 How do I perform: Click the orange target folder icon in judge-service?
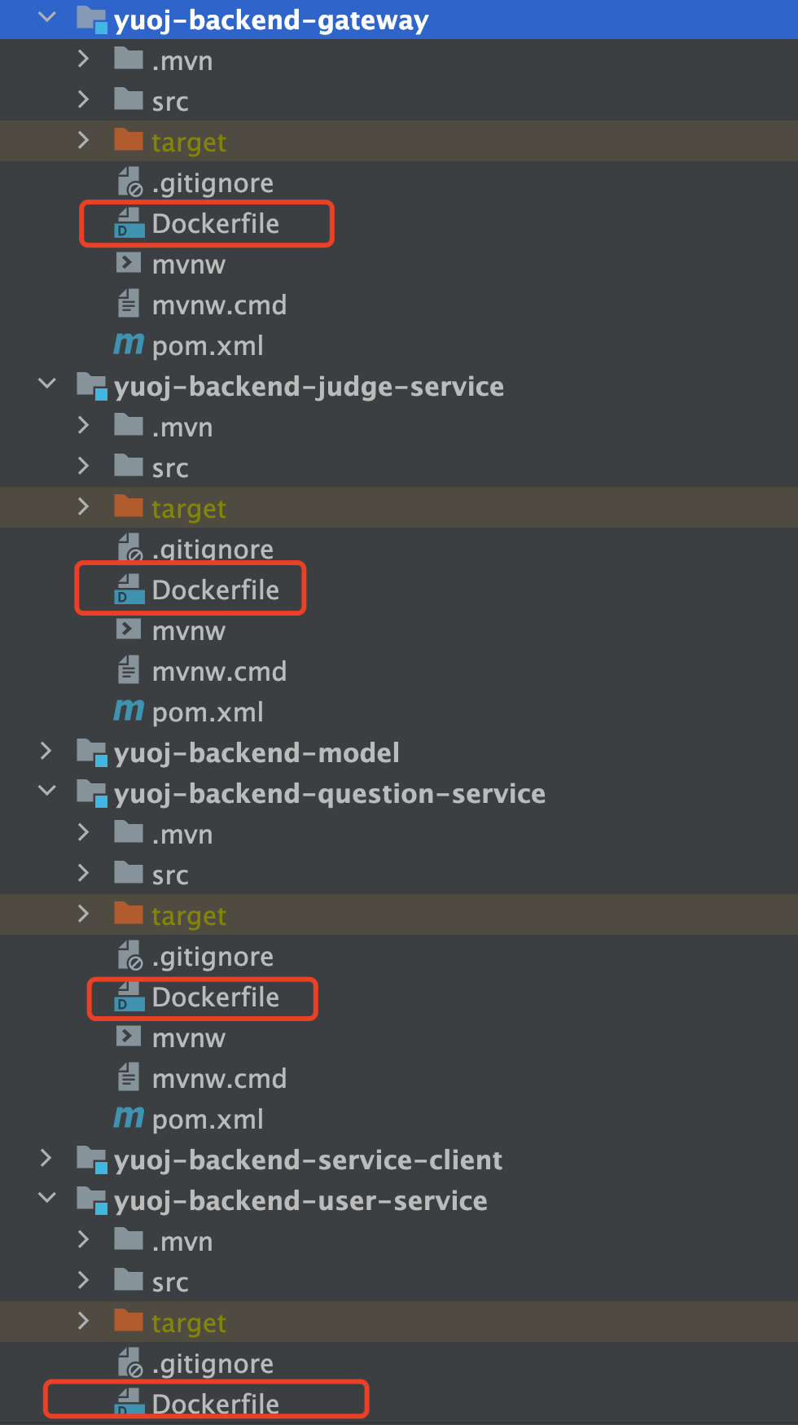(129, 506)
